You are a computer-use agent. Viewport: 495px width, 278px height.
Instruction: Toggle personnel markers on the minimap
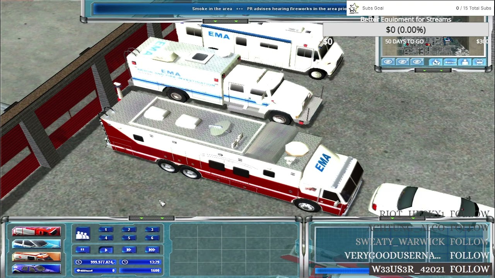click(x=465, y=62)
